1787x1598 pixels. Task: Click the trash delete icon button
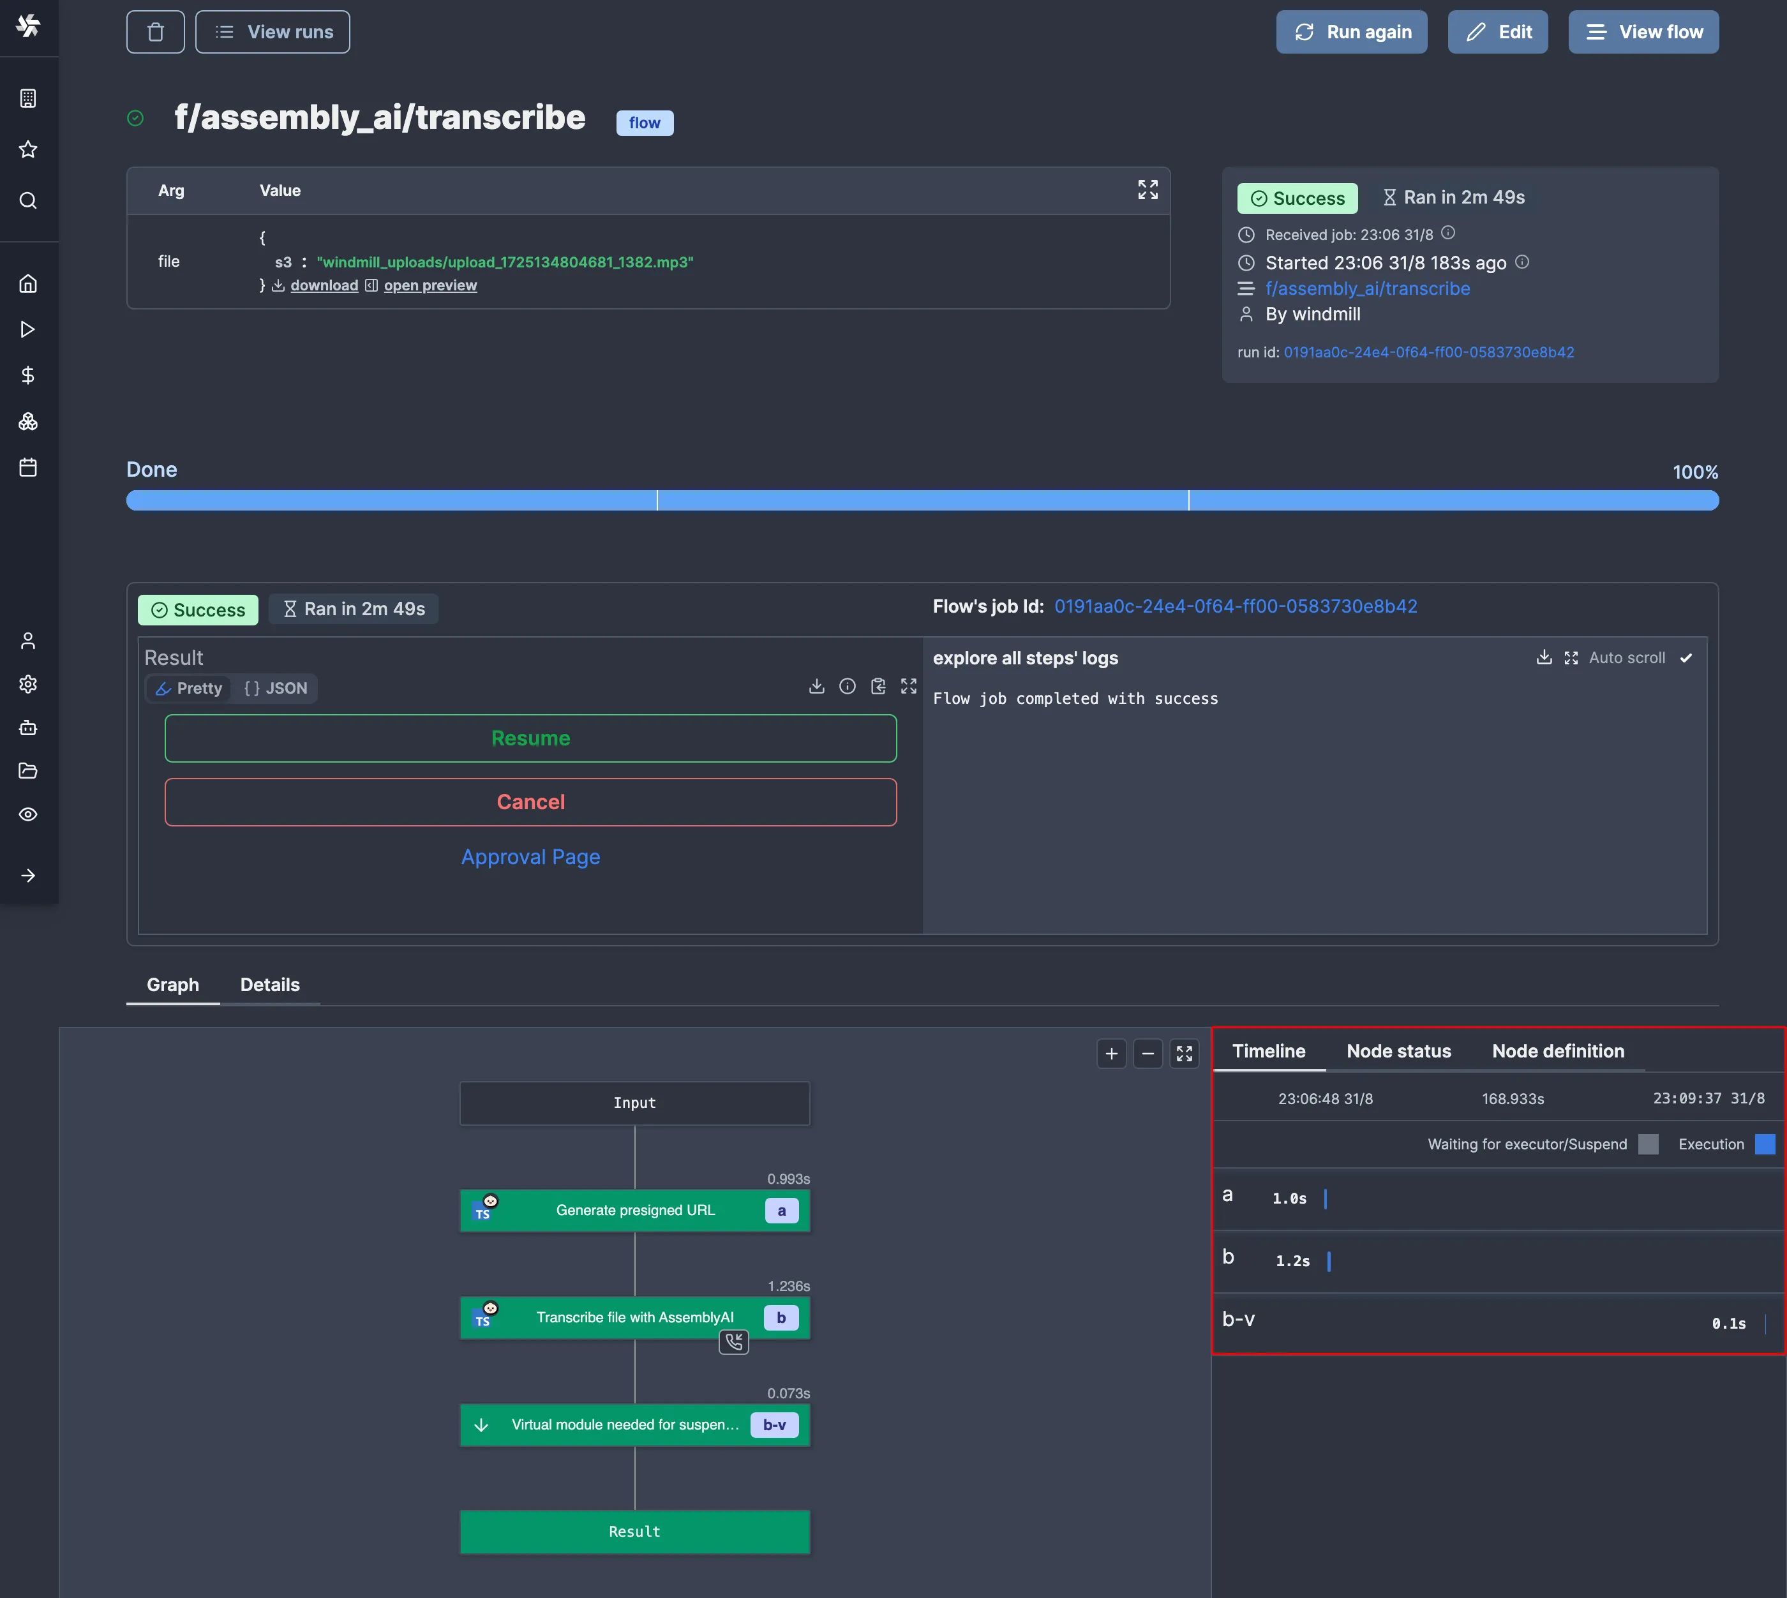[x=156, y=33]
